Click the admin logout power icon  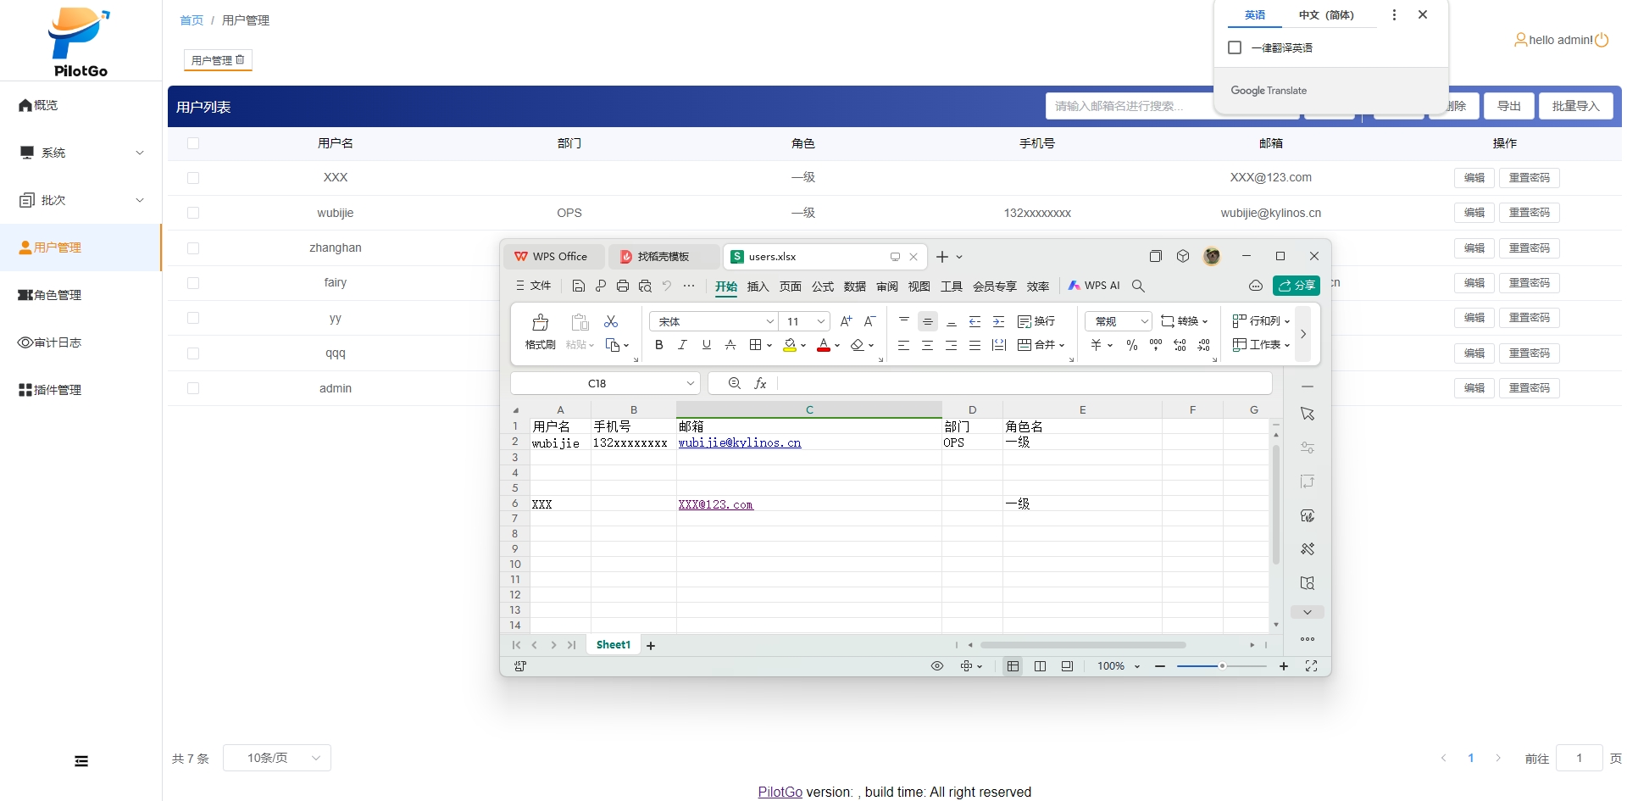(1602, 40)
